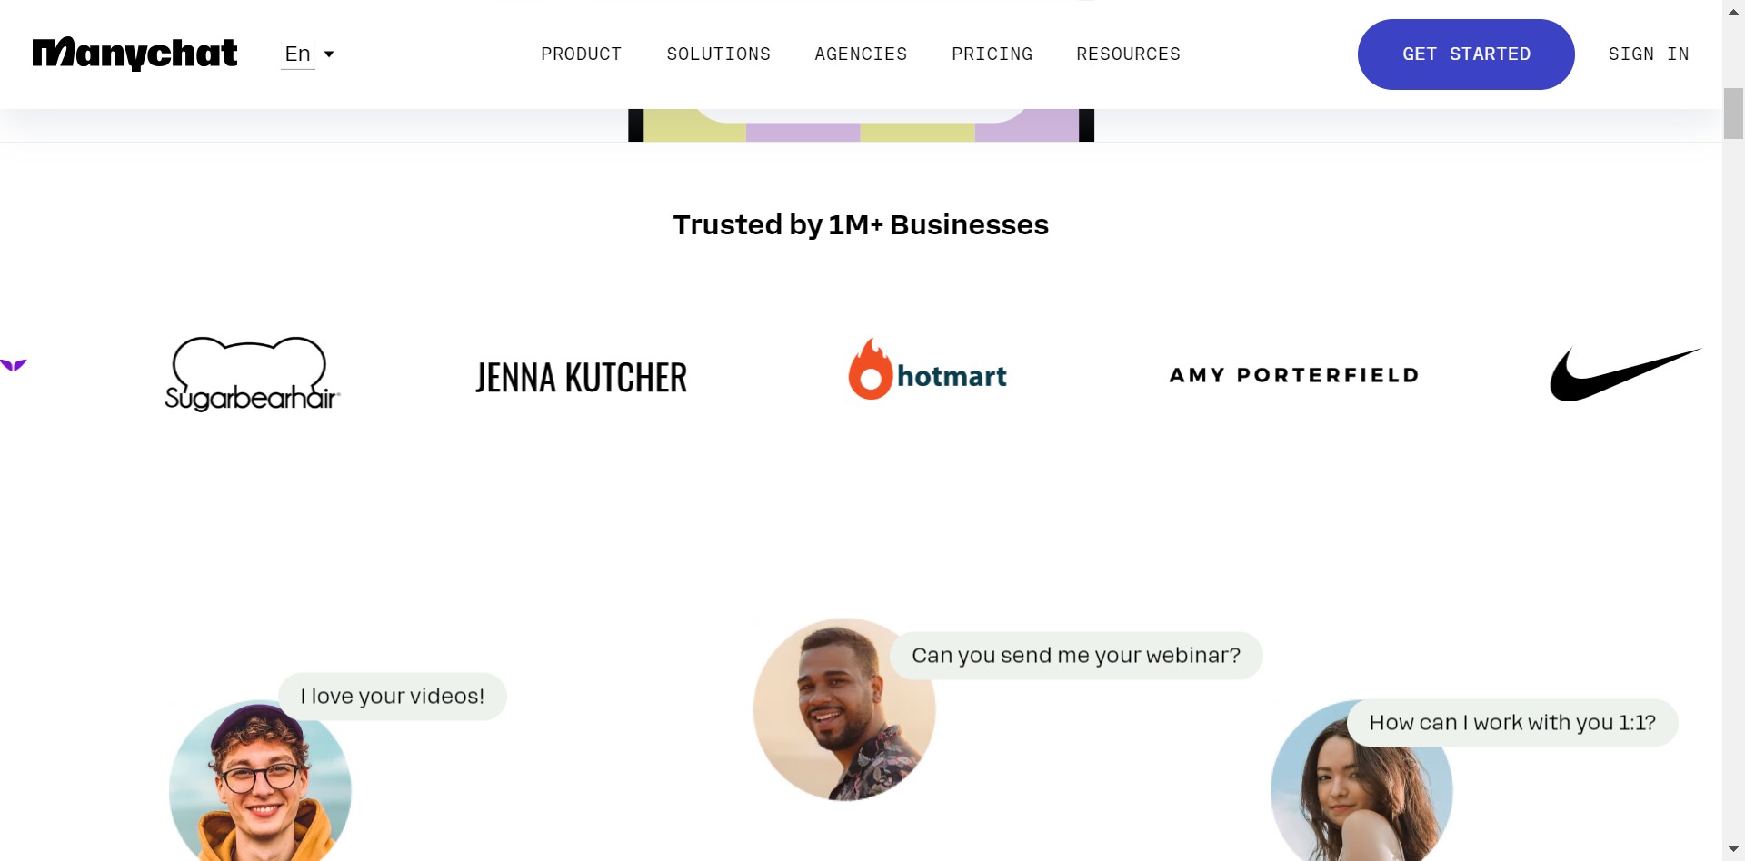The width and height of the screenshot is (1745, 861).
Task: Click the vertical scrollbar thumb
Action: pos(1733,114)
